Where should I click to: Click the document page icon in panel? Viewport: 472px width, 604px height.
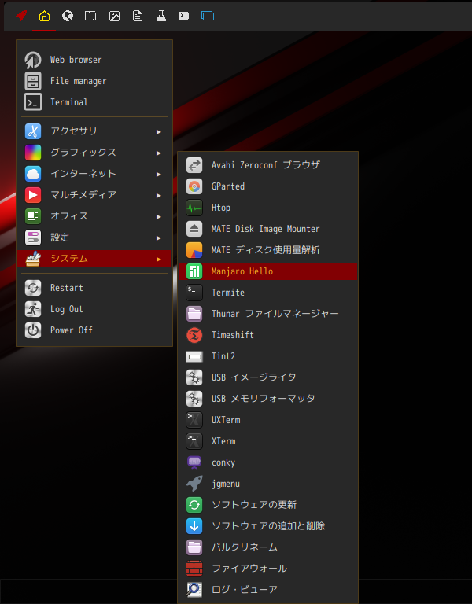138,16
